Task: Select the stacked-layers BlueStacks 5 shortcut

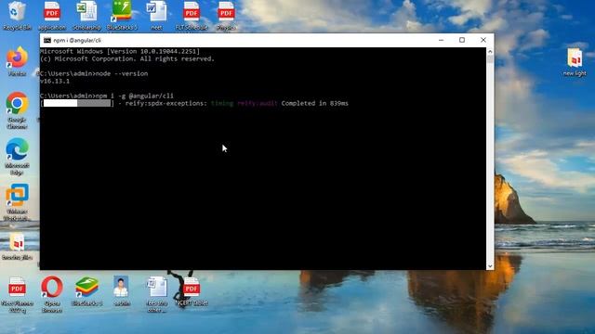Action: pyautogui.click(x=86, y=290)
